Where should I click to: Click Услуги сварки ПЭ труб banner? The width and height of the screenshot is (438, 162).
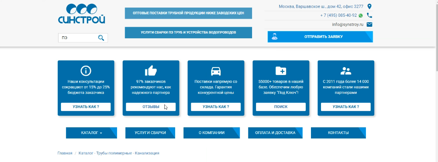coord(188,32)
